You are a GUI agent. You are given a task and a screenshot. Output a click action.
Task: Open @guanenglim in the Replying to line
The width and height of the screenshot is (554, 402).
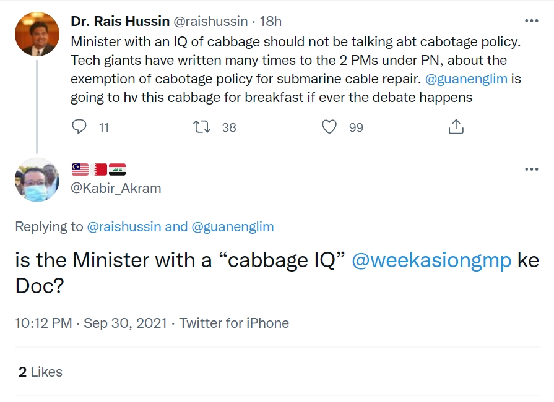[233, 226]
